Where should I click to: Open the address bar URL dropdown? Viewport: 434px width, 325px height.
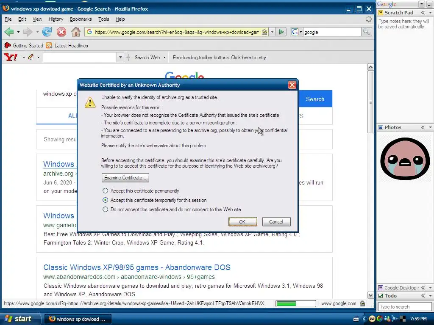[x=273, y=32]
